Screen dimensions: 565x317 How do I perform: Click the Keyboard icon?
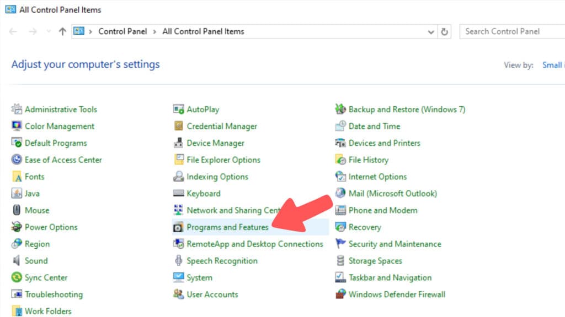click(179, 193)
